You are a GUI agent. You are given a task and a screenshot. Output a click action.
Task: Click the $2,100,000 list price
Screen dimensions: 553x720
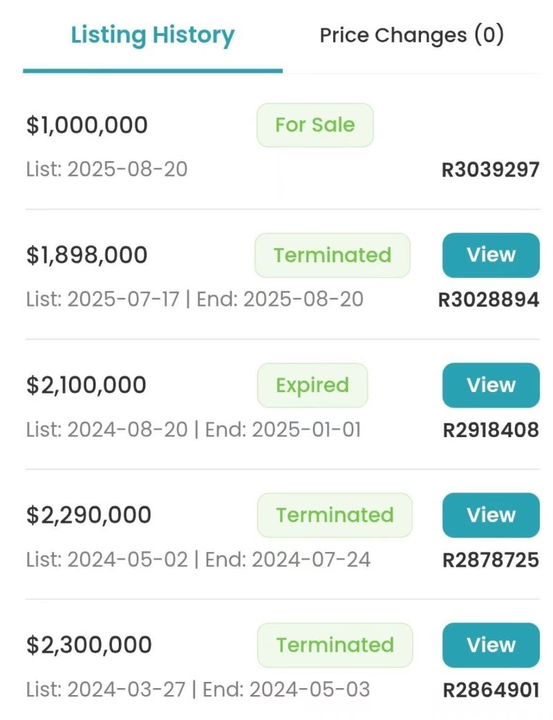click(x=86, y=385)
